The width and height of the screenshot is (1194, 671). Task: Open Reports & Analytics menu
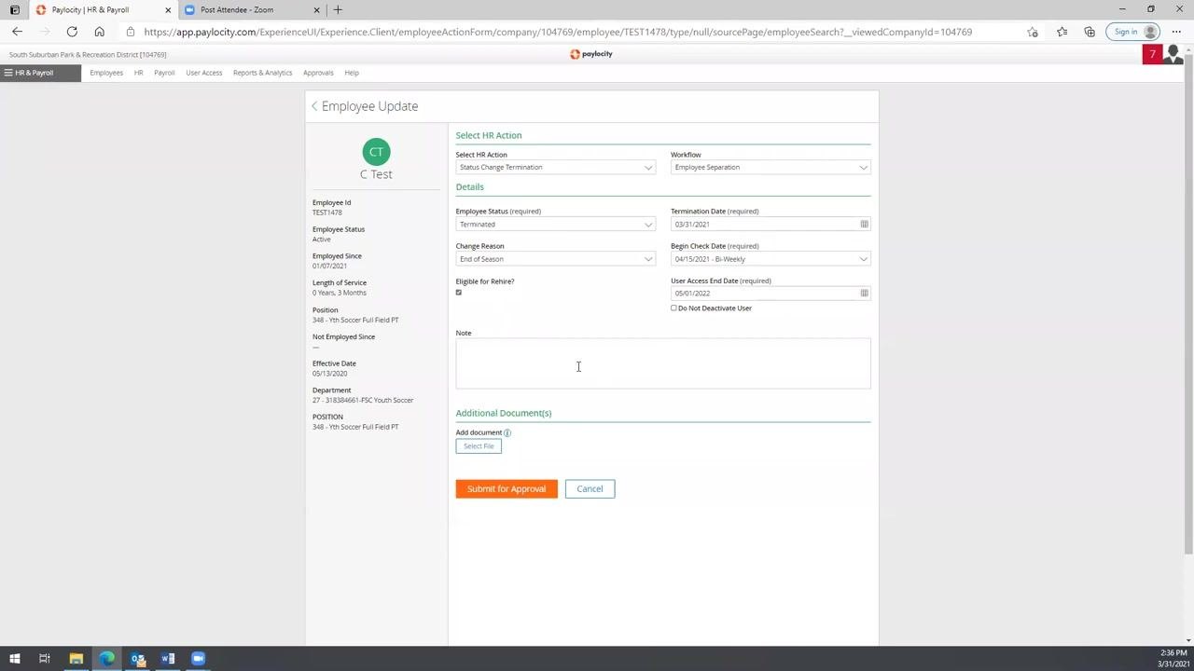click(262, 73)
